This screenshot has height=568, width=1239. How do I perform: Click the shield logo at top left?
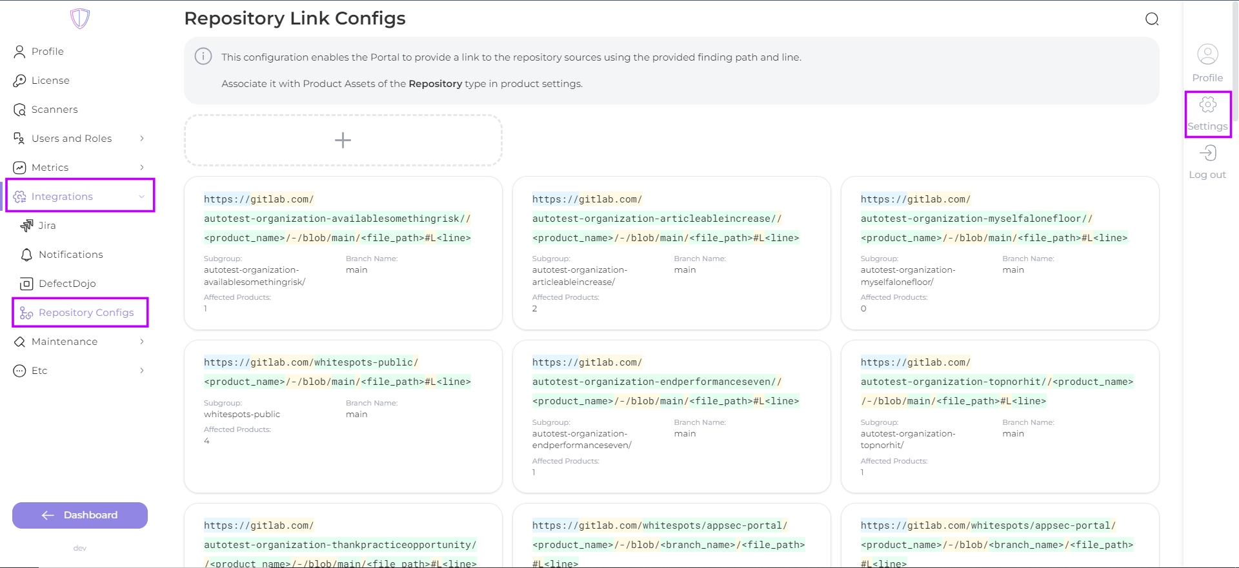80,18
